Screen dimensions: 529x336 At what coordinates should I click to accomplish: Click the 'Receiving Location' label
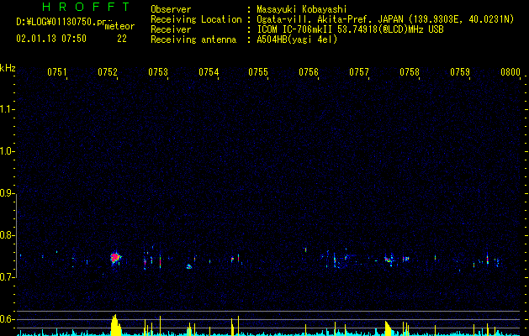click(x=196, y=19)
